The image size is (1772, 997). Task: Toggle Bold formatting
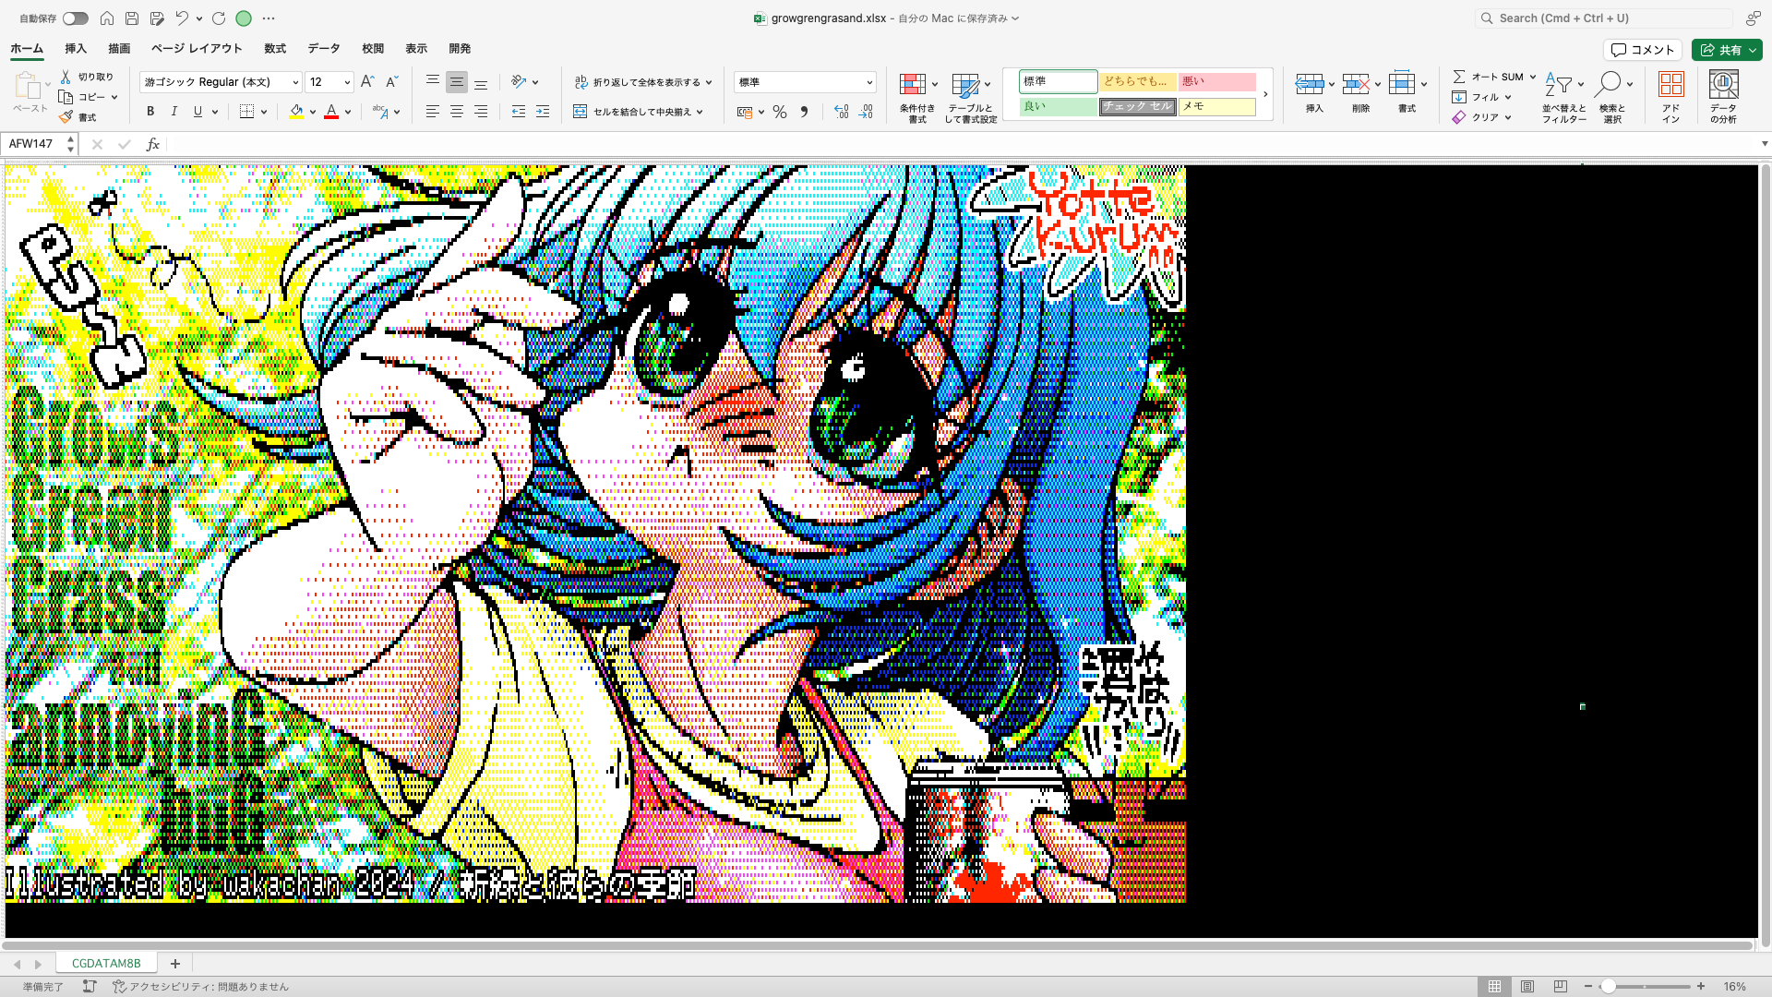pyautogui.click(x=150, y=112)
